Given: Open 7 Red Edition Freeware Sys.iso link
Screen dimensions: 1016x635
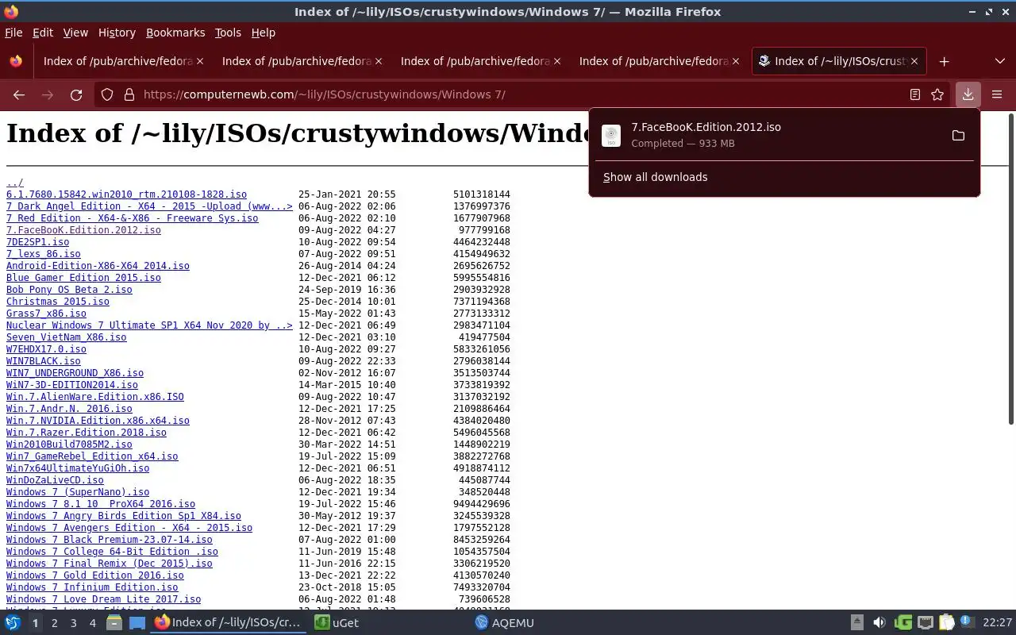Looking at the screenshot, I should pyautogui.click(x=132, y=218).
